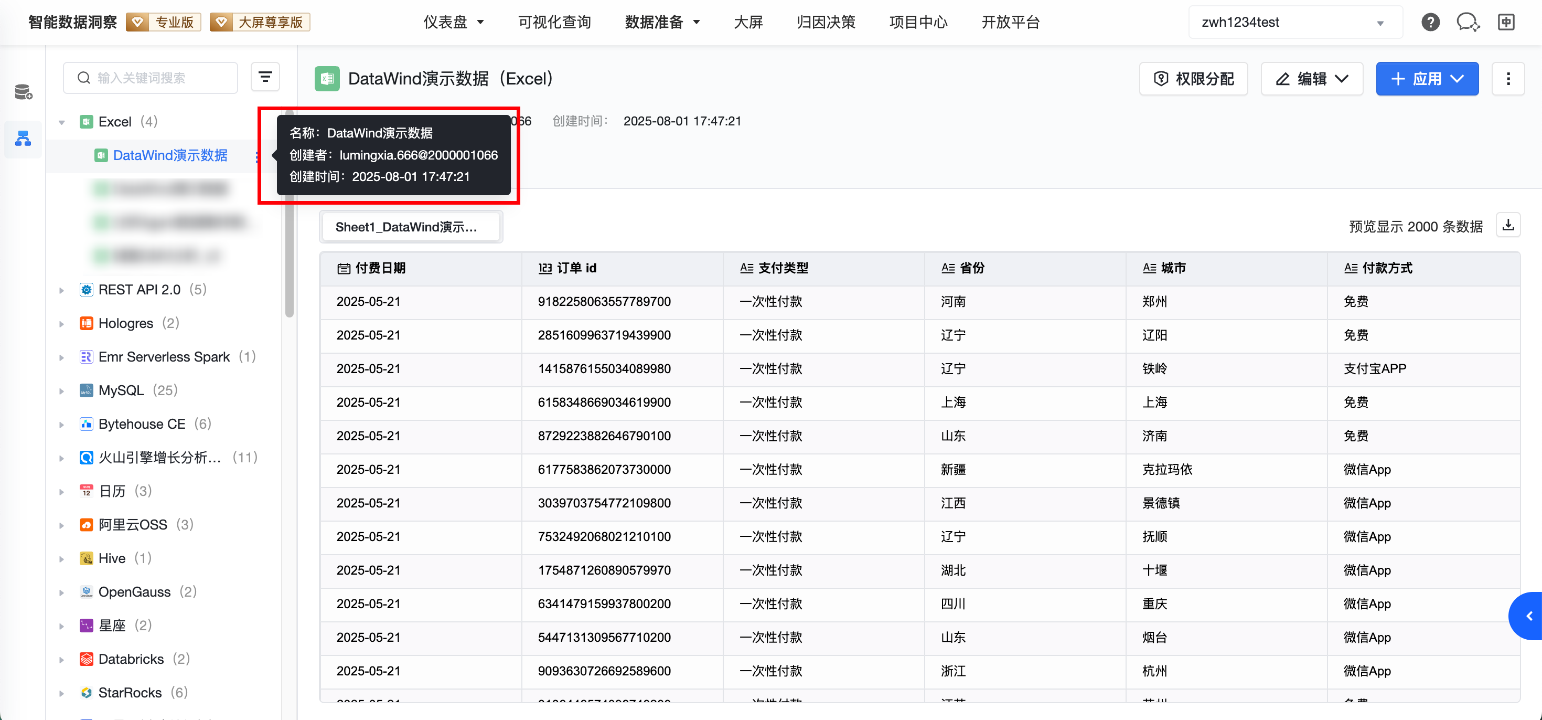
Task: Focus the keyword search input field
Action: click(x=157, y=78)
